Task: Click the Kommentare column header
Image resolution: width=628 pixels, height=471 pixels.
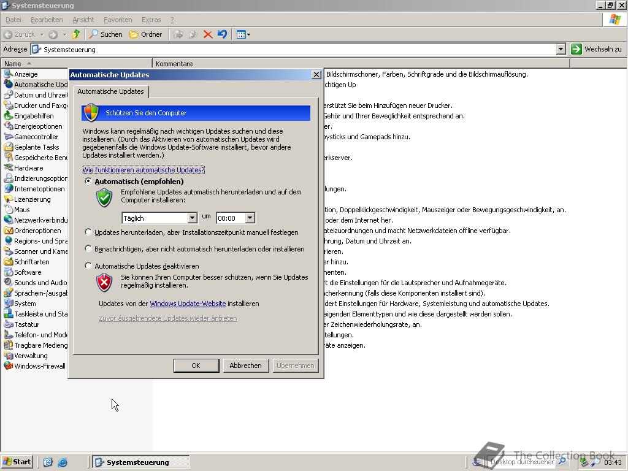Action: point(361,64)
